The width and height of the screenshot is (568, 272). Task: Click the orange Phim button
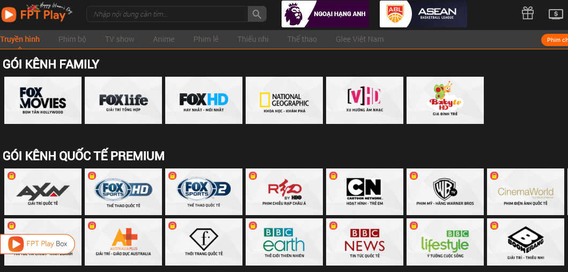(x=555, y=40)
